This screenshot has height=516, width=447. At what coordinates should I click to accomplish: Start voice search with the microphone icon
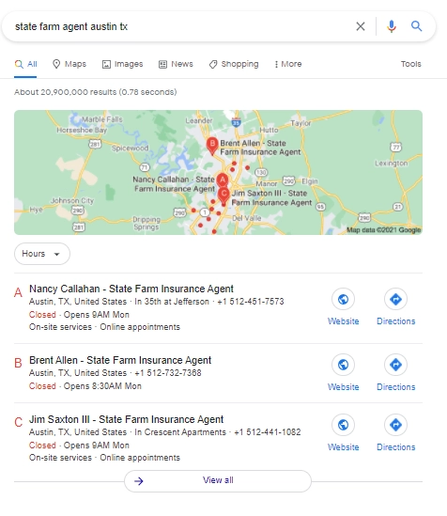click(x=391, y=26)
